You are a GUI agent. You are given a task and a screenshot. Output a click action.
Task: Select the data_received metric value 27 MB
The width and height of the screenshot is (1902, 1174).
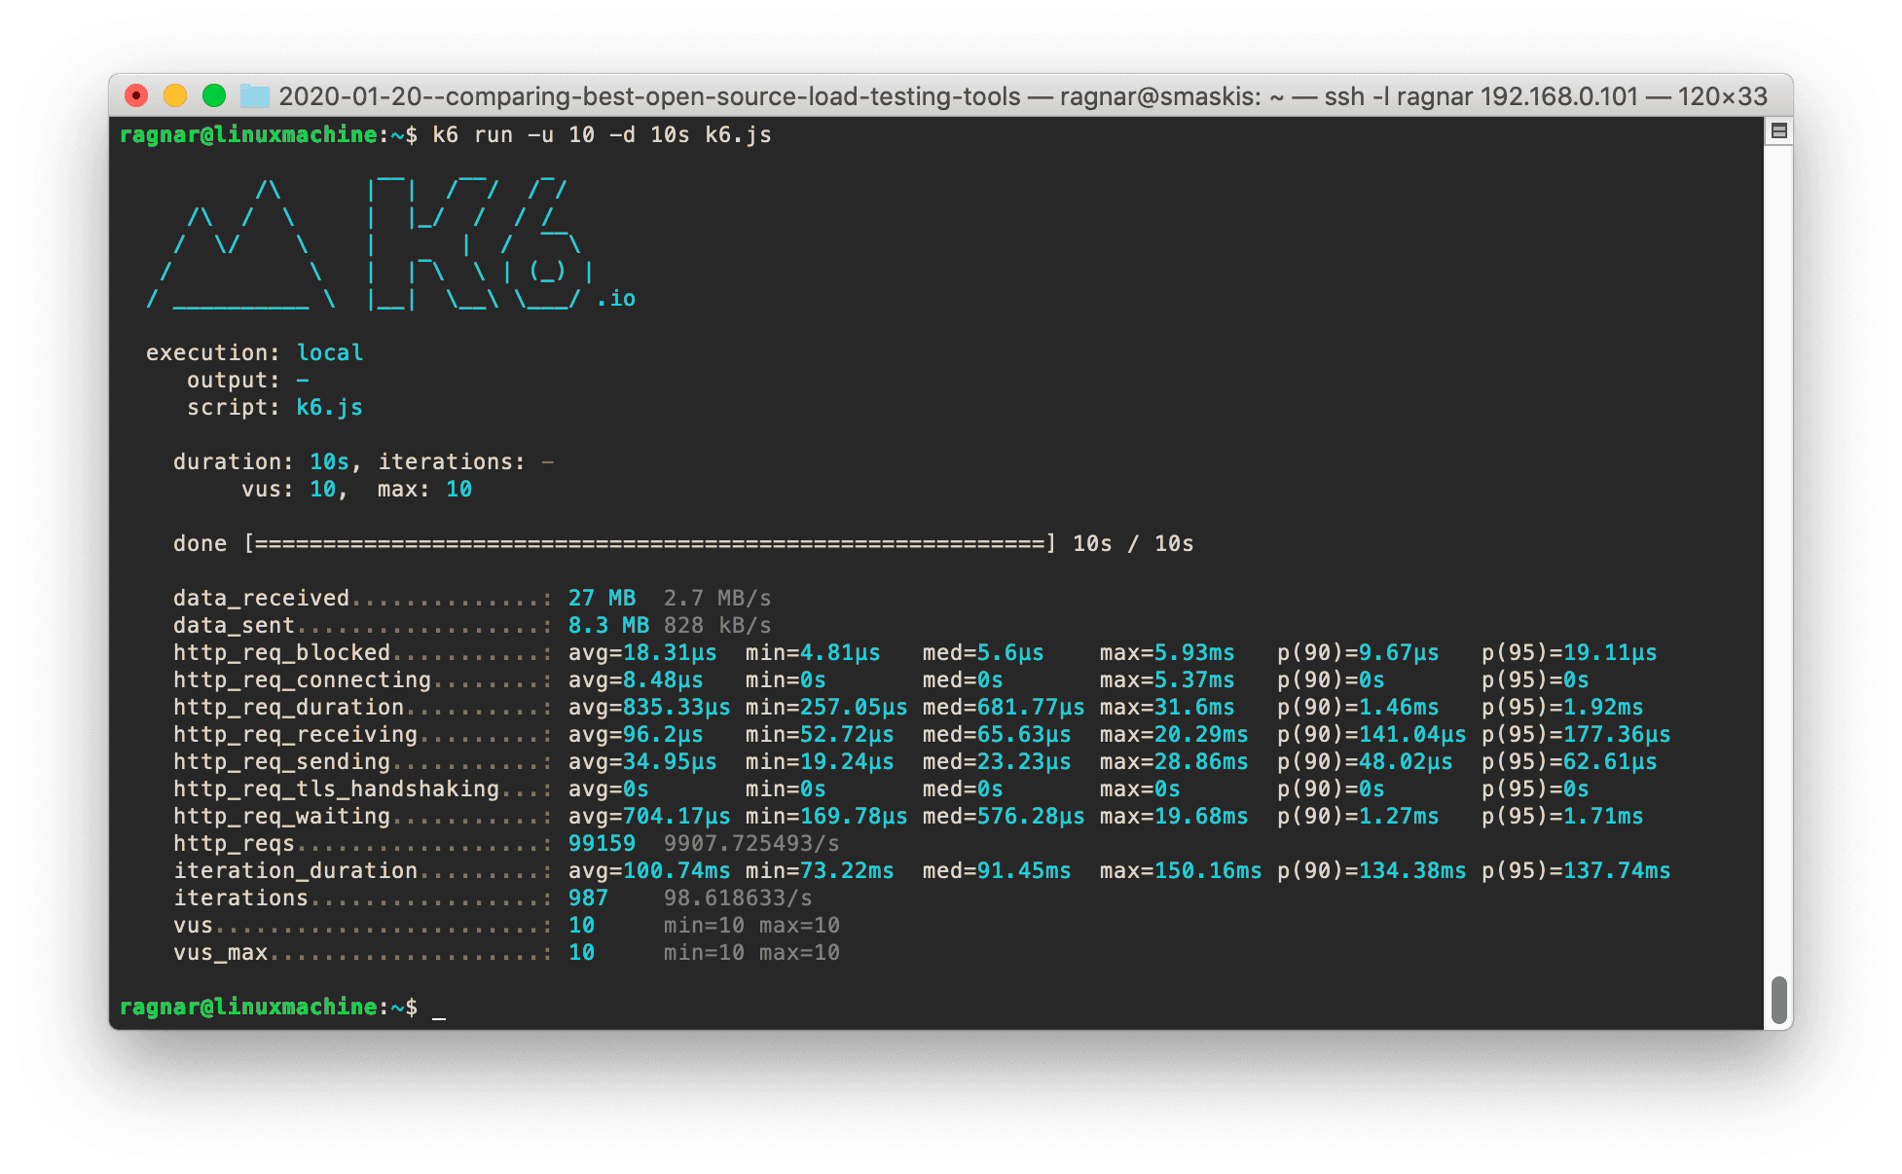(602, 597)
